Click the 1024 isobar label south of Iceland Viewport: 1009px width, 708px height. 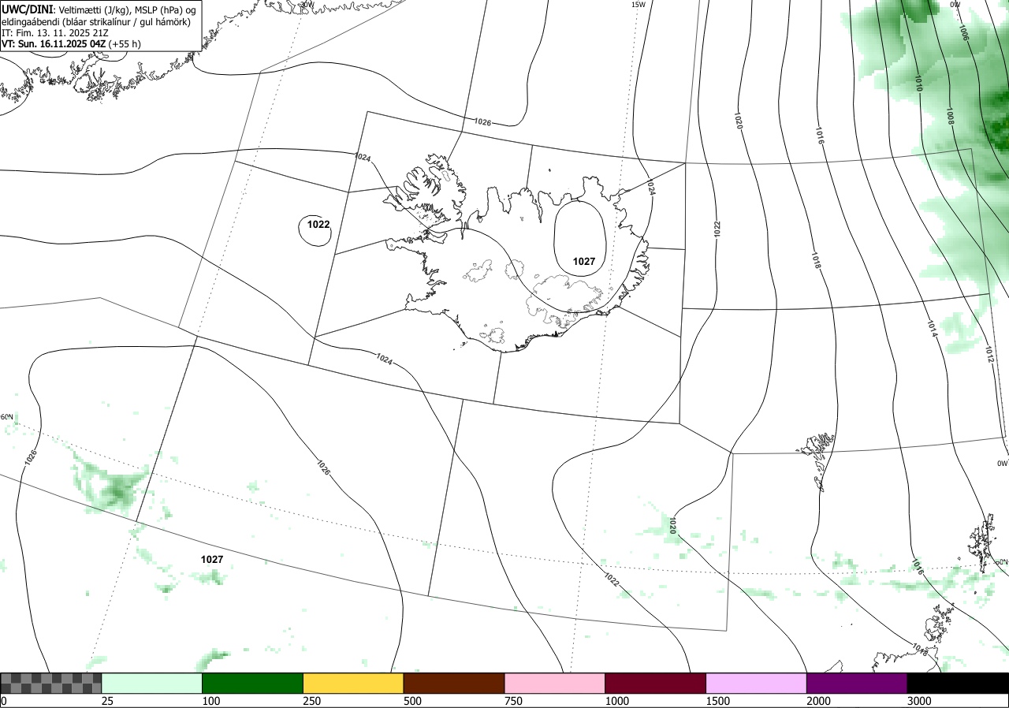click(x=384, y=359)
